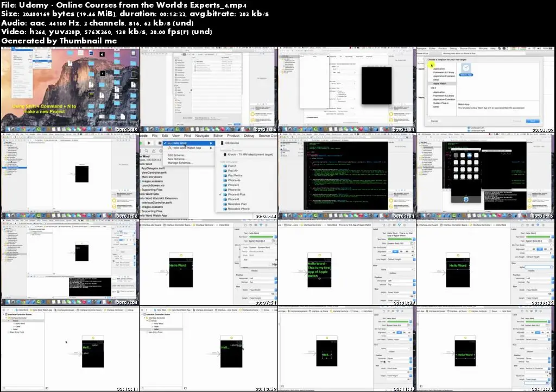This screenshot has height=392, width=556.
Task: Open the Horizontal Left dropdown in 00:07:51 frame
Action: point(263,278)
